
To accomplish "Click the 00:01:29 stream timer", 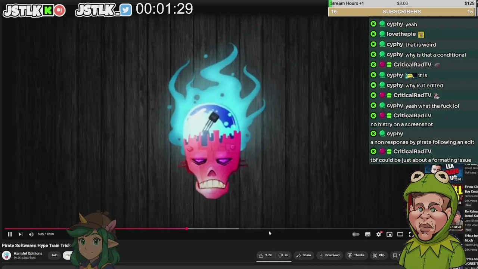I will [x=164, y=9].
